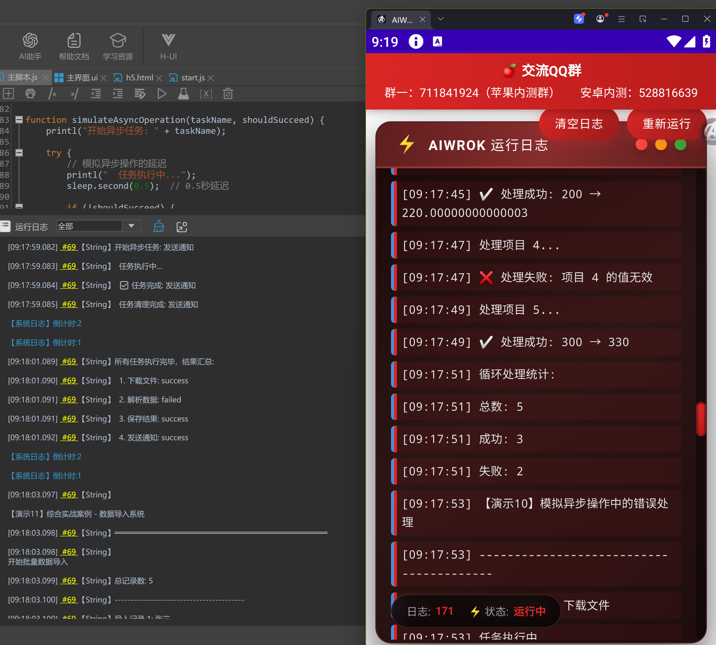Run the script with the play icon
Screen dimensions: 716x645
[162, 93]
